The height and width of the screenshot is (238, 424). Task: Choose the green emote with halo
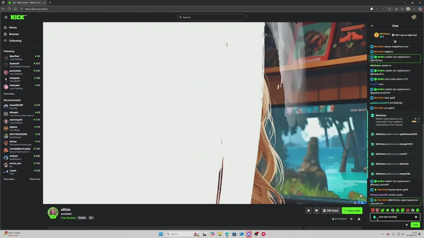(403, 210)
